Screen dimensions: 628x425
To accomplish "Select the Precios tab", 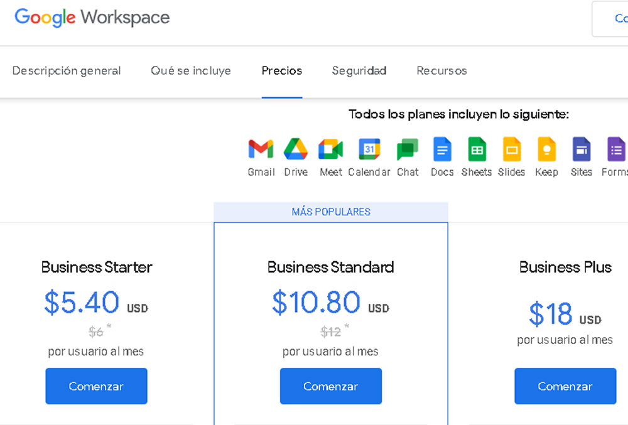I will pyautogui.click(x=281, y=71).
